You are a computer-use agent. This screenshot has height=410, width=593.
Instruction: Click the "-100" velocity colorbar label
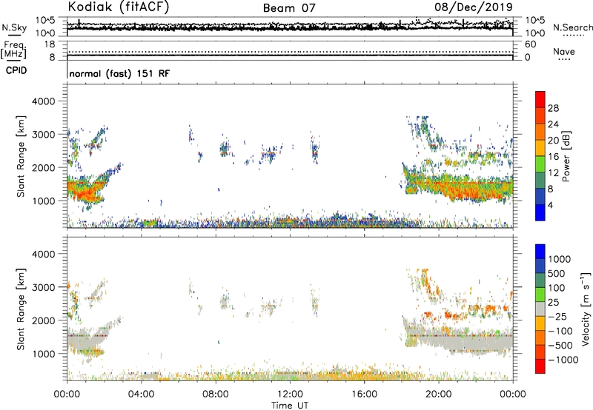click(560, 331)
